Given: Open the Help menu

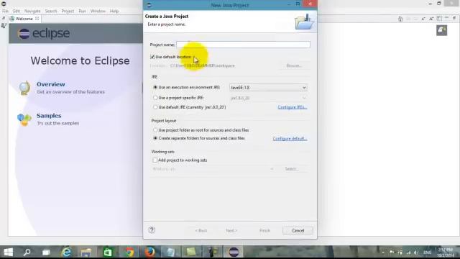Looking at the screenshot, I should tap(114, 11).
